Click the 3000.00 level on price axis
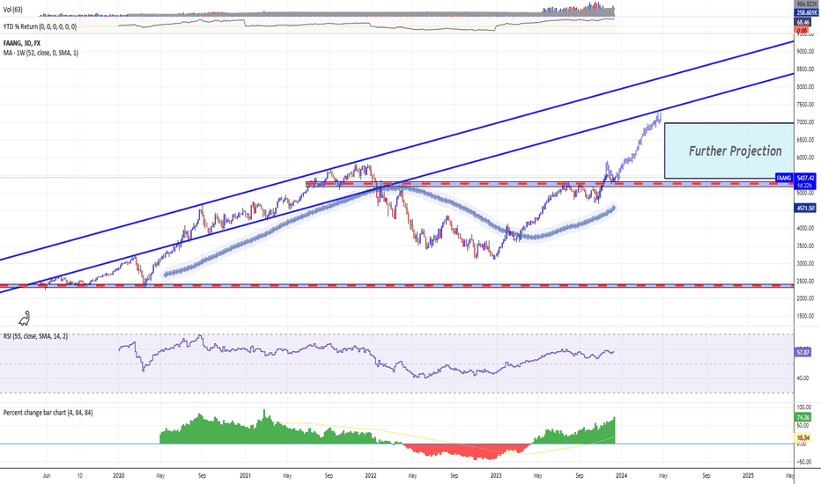The width and height of the screenshot is (821, 484). pyautogui.click(x=803, y=263)
